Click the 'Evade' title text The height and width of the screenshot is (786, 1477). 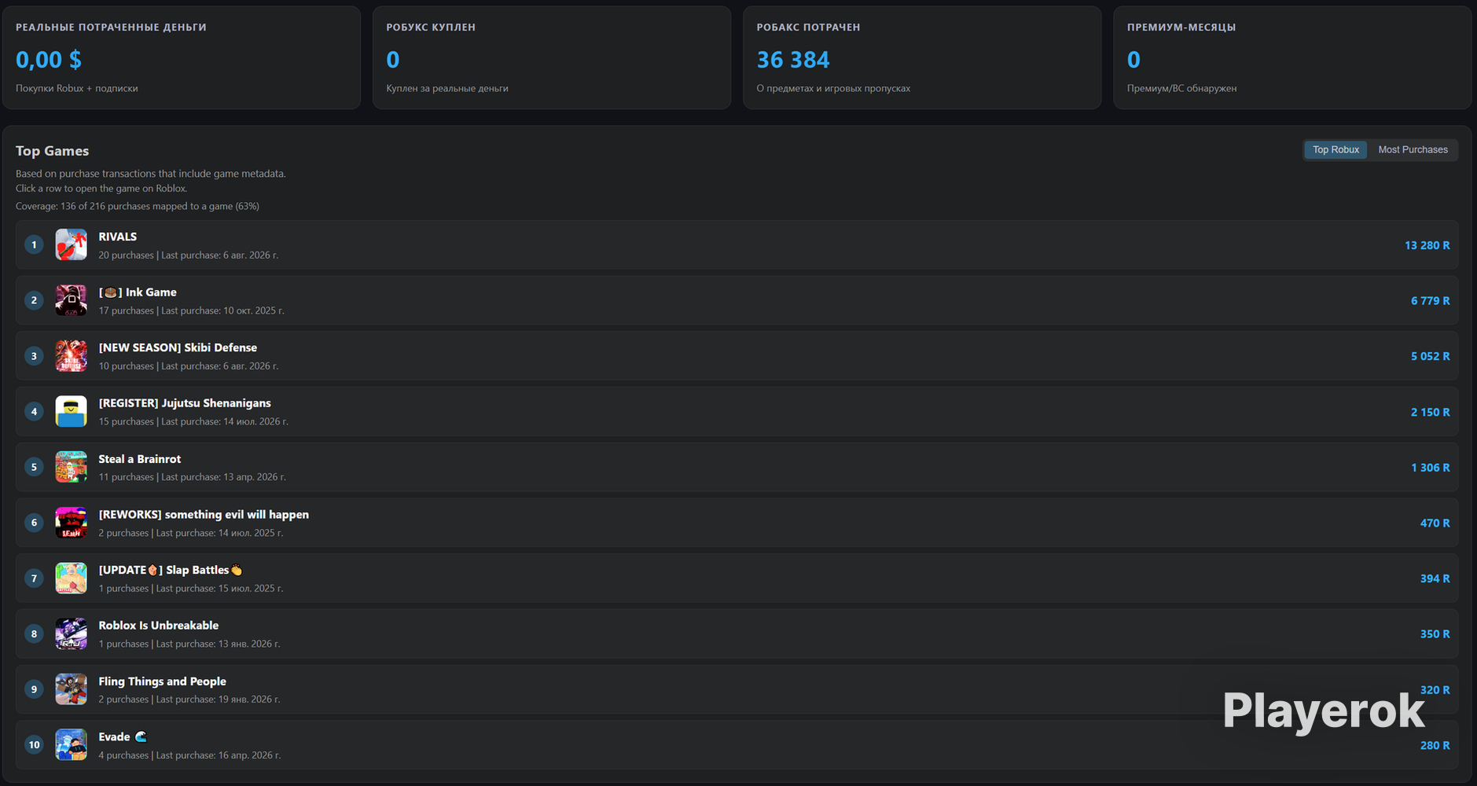[x=123, y=737]
